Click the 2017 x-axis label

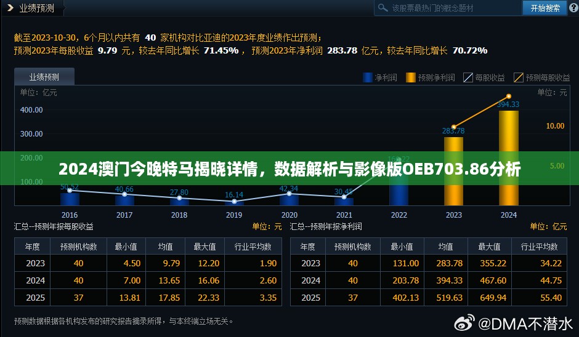click(x=124, y=215)
